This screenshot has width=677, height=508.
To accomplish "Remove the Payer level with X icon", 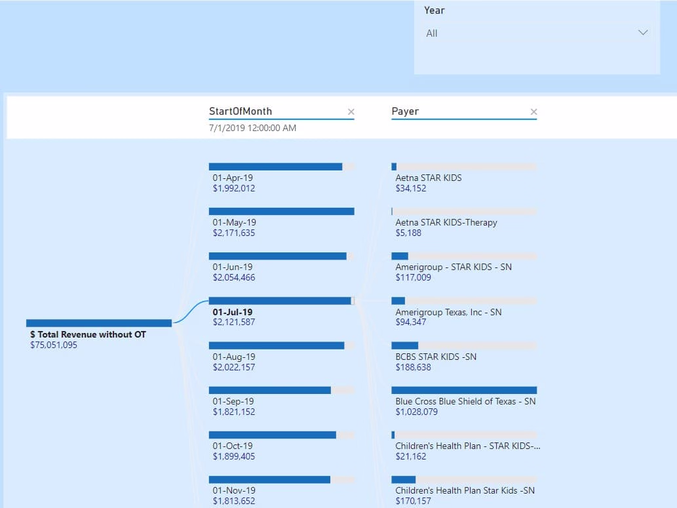I will (x=533, y=112).
